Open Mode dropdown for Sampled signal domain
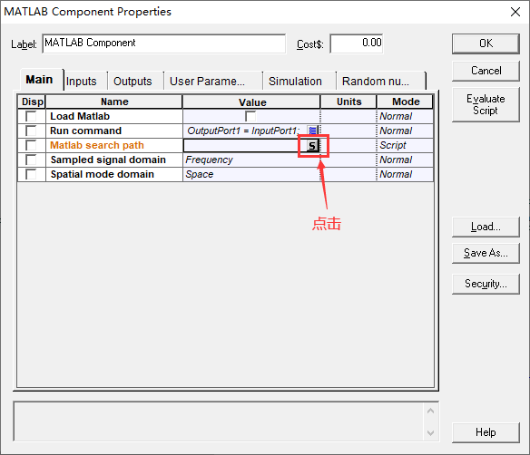530x455 pixels. point(405,160)
